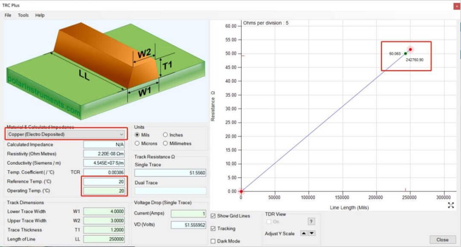Click the green data point on graph

406,53
